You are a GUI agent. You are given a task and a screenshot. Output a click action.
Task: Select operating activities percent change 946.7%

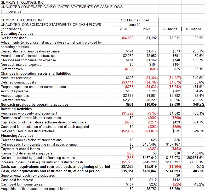pyautogui.click(x=198, y=104)
